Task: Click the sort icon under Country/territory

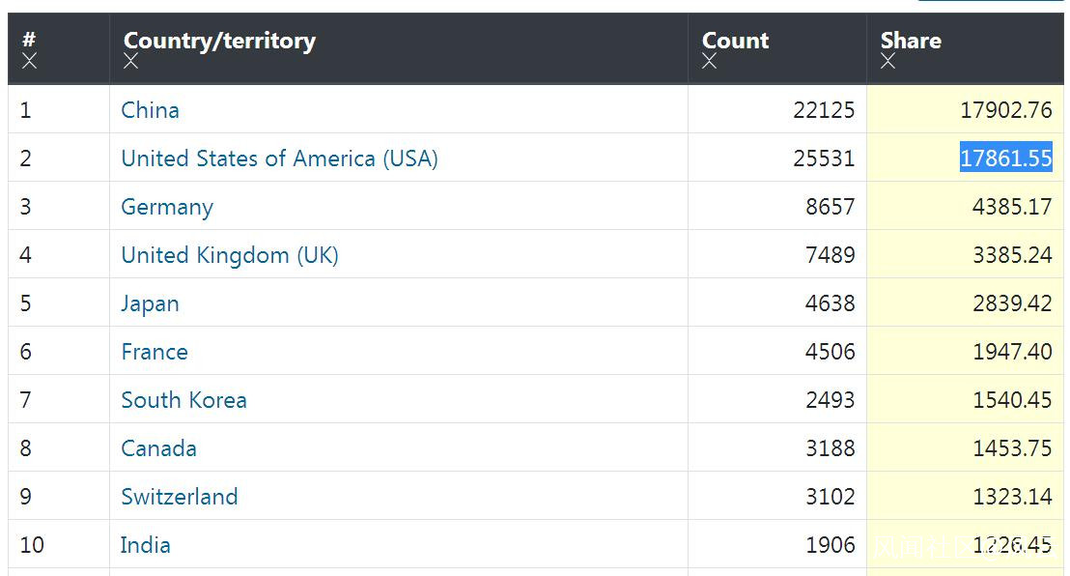Action: [131, 62]
